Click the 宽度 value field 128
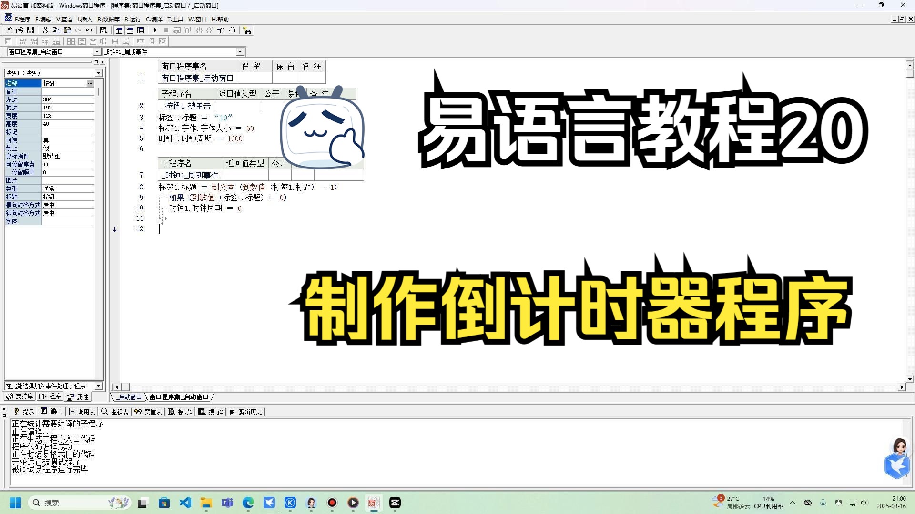The width and height of the screenshot is (915, 514). click(x=68, y=116)
